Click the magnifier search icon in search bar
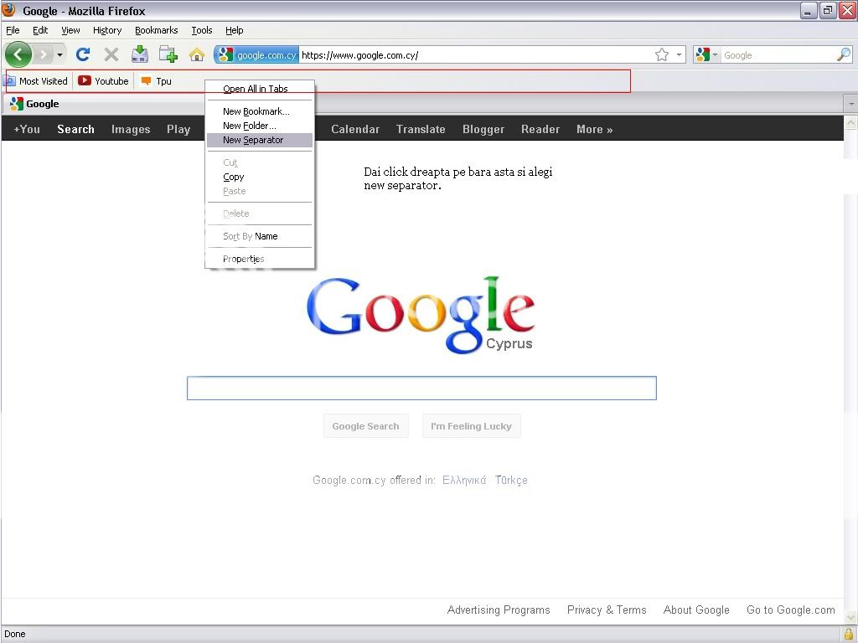Image resolution: width=858 pixels, height=643 pixels. pos(844,54)
